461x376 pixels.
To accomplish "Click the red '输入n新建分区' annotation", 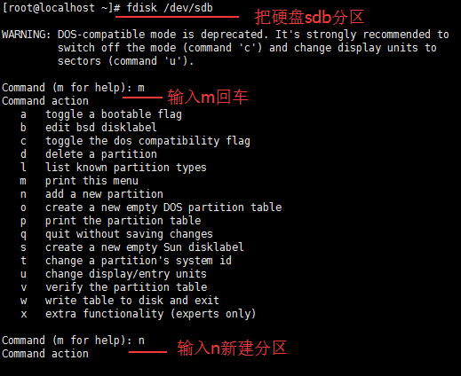I will [x=232, y=348].
